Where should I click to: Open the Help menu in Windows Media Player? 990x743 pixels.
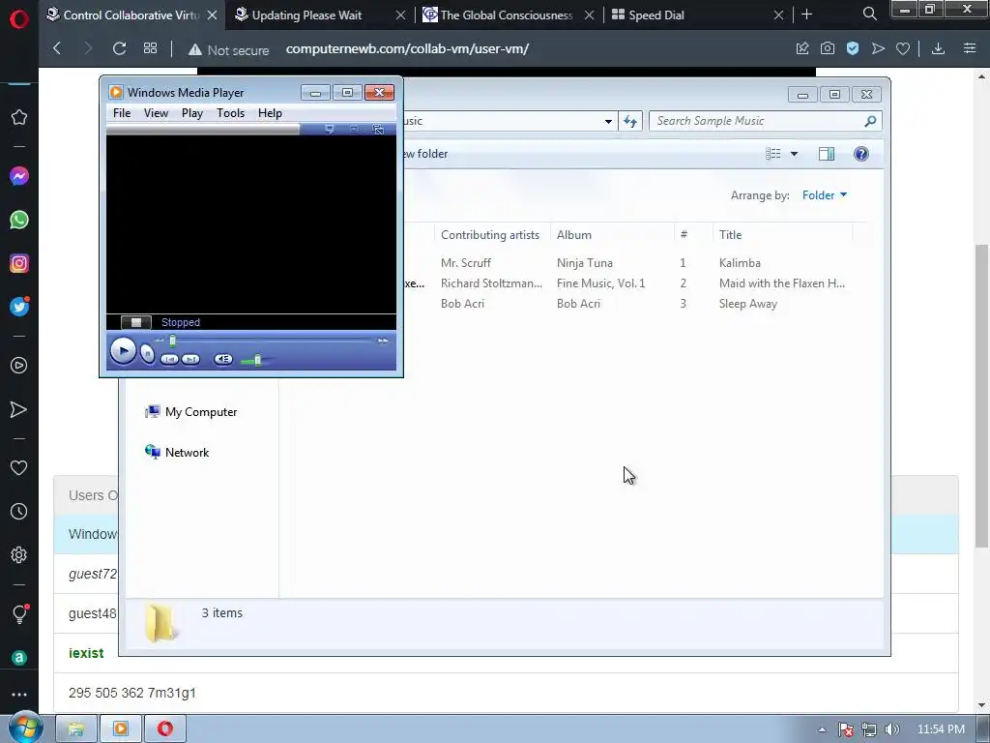tap(270, 113)
